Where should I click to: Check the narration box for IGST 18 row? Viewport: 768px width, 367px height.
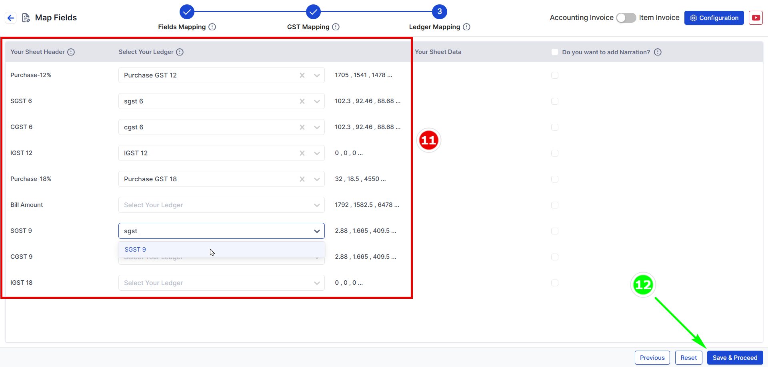click(x=554, y=283)
